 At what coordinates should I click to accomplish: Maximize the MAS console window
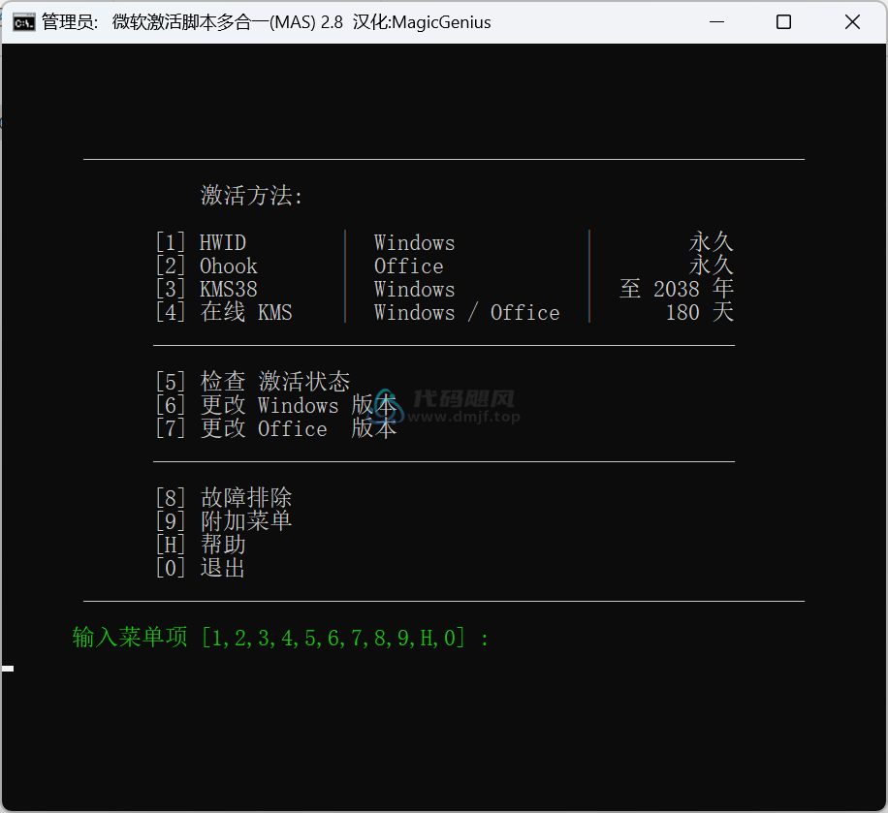coord(784,22)
